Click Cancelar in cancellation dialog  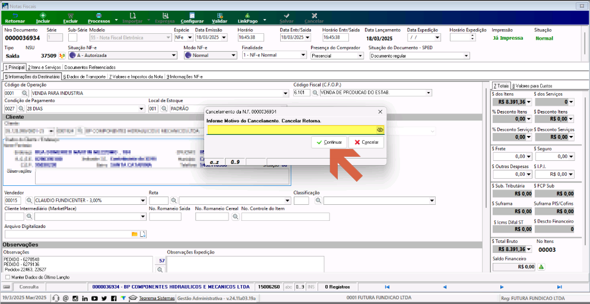click(366, 142)
